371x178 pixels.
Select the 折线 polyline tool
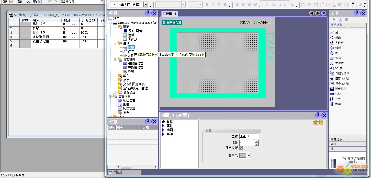point(335,38)
